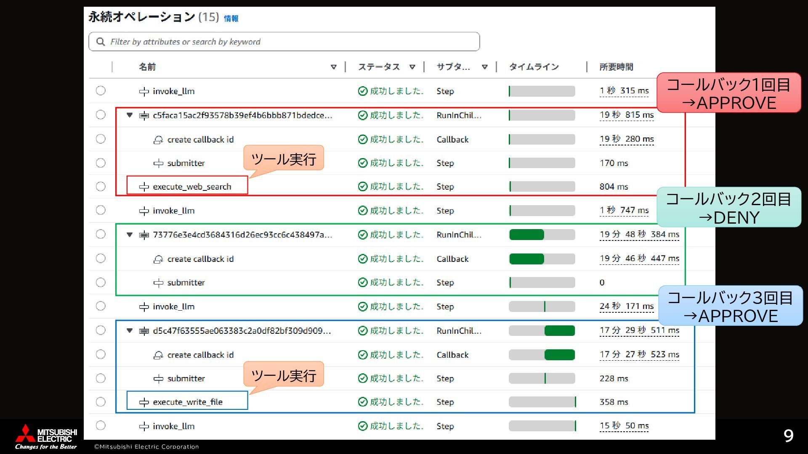Select radio button for first invoke_llm row
808x454 pixels.
pyautogui.click(x=101, y=91)
